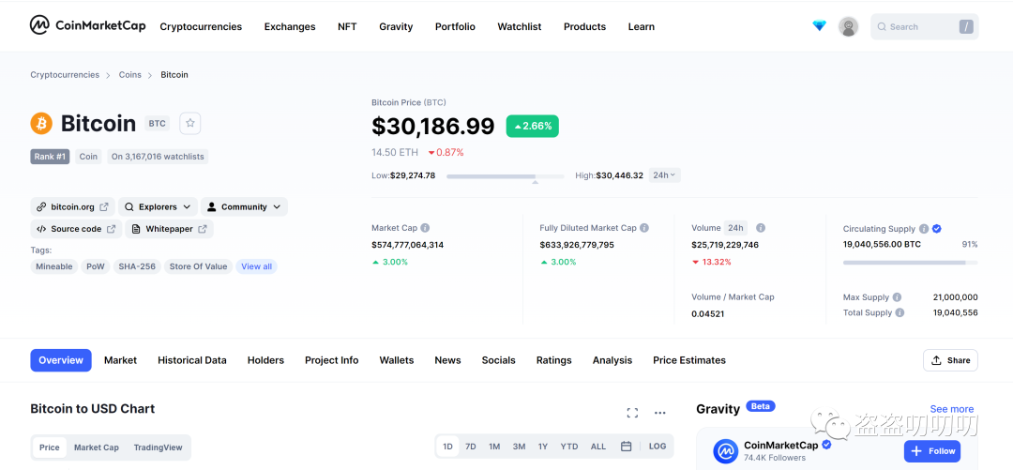The width and height of the screenshot is (1013, 470).
Task: Toggle LOG scale on chart
Action: point(657,447)
